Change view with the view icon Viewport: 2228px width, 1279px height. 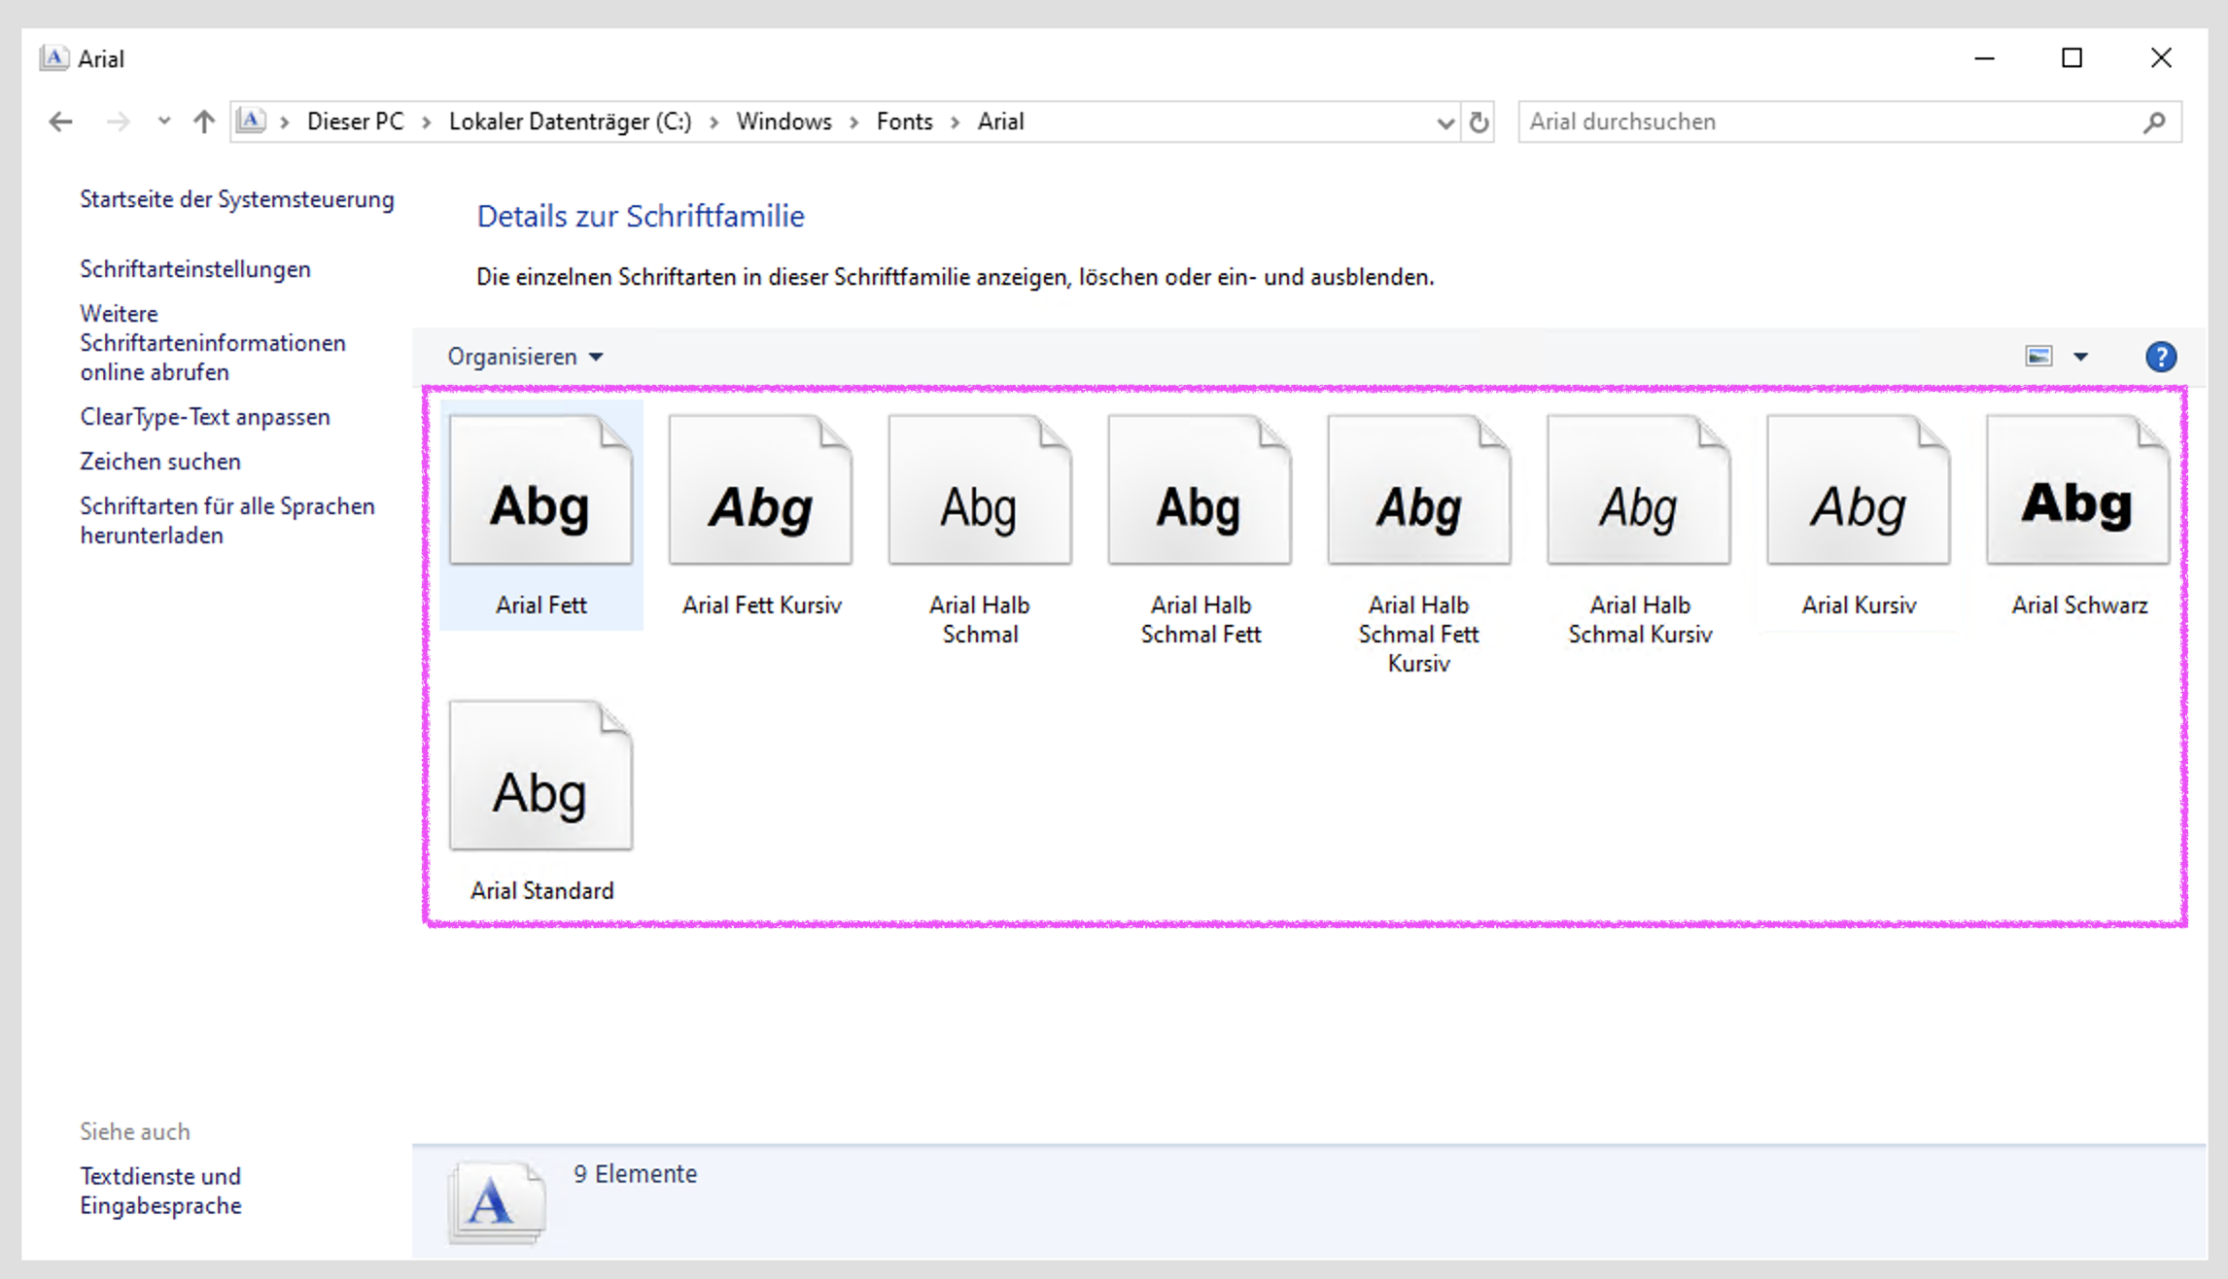(2039, 357)
